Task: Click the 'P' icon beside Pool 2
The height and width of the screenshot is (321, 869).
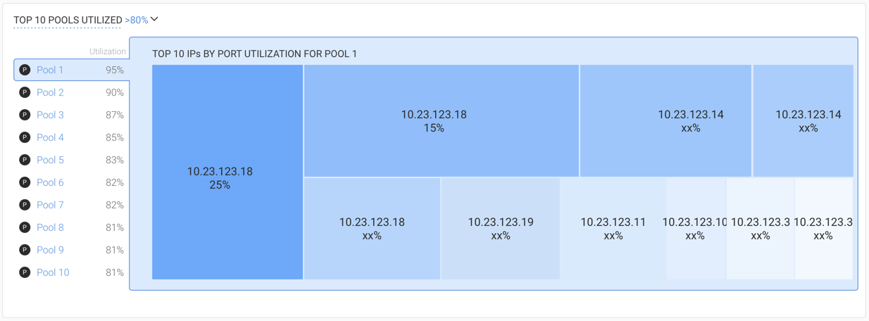Action: point(25,92)
